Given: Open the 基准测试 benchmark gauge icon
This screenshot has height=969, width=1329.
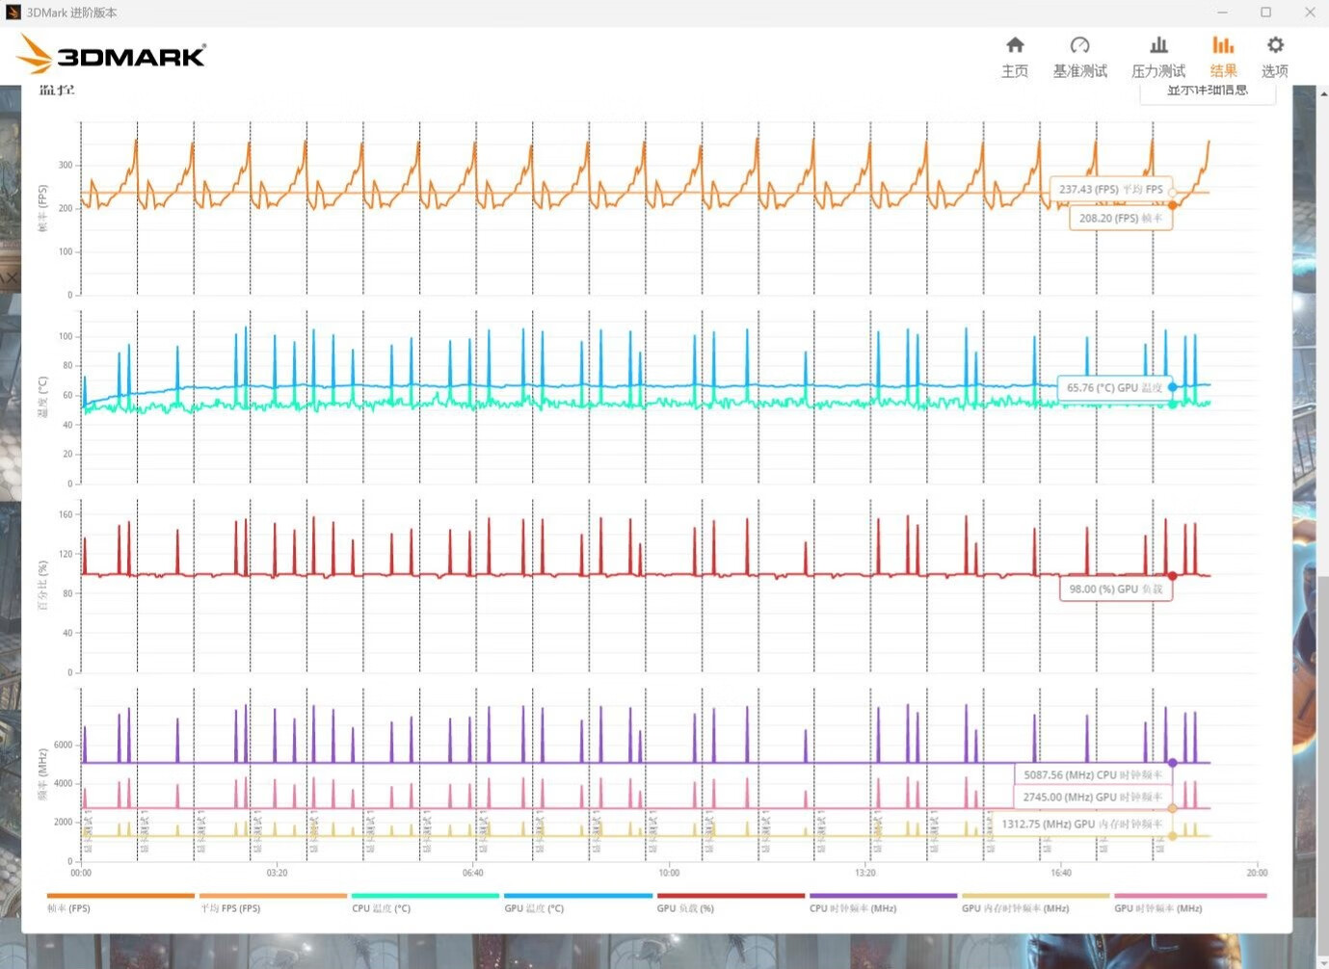Looking at the screenshot, I should click(x=1079, y=45).
